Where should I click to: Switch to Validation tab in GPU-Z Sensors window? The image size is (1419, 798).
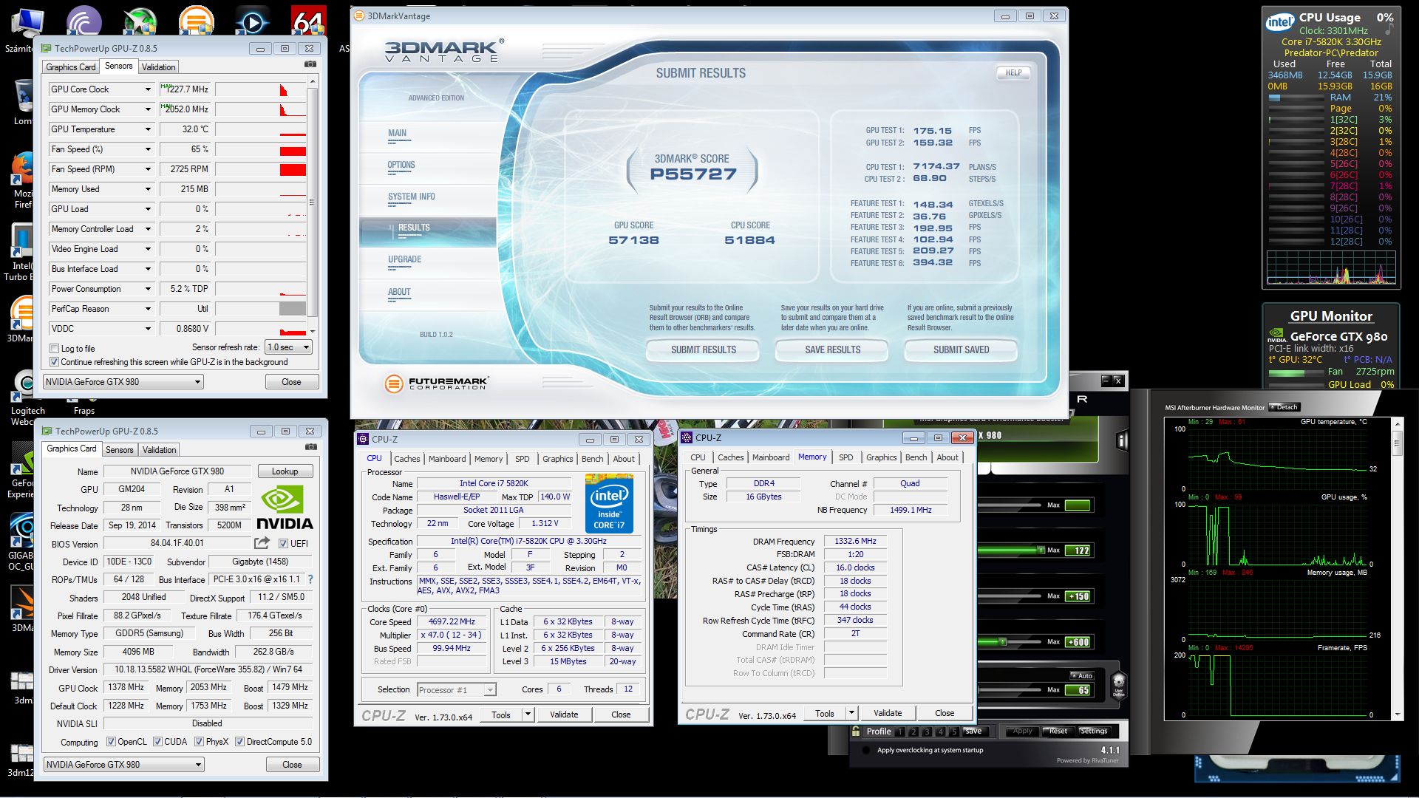point(159,66)
